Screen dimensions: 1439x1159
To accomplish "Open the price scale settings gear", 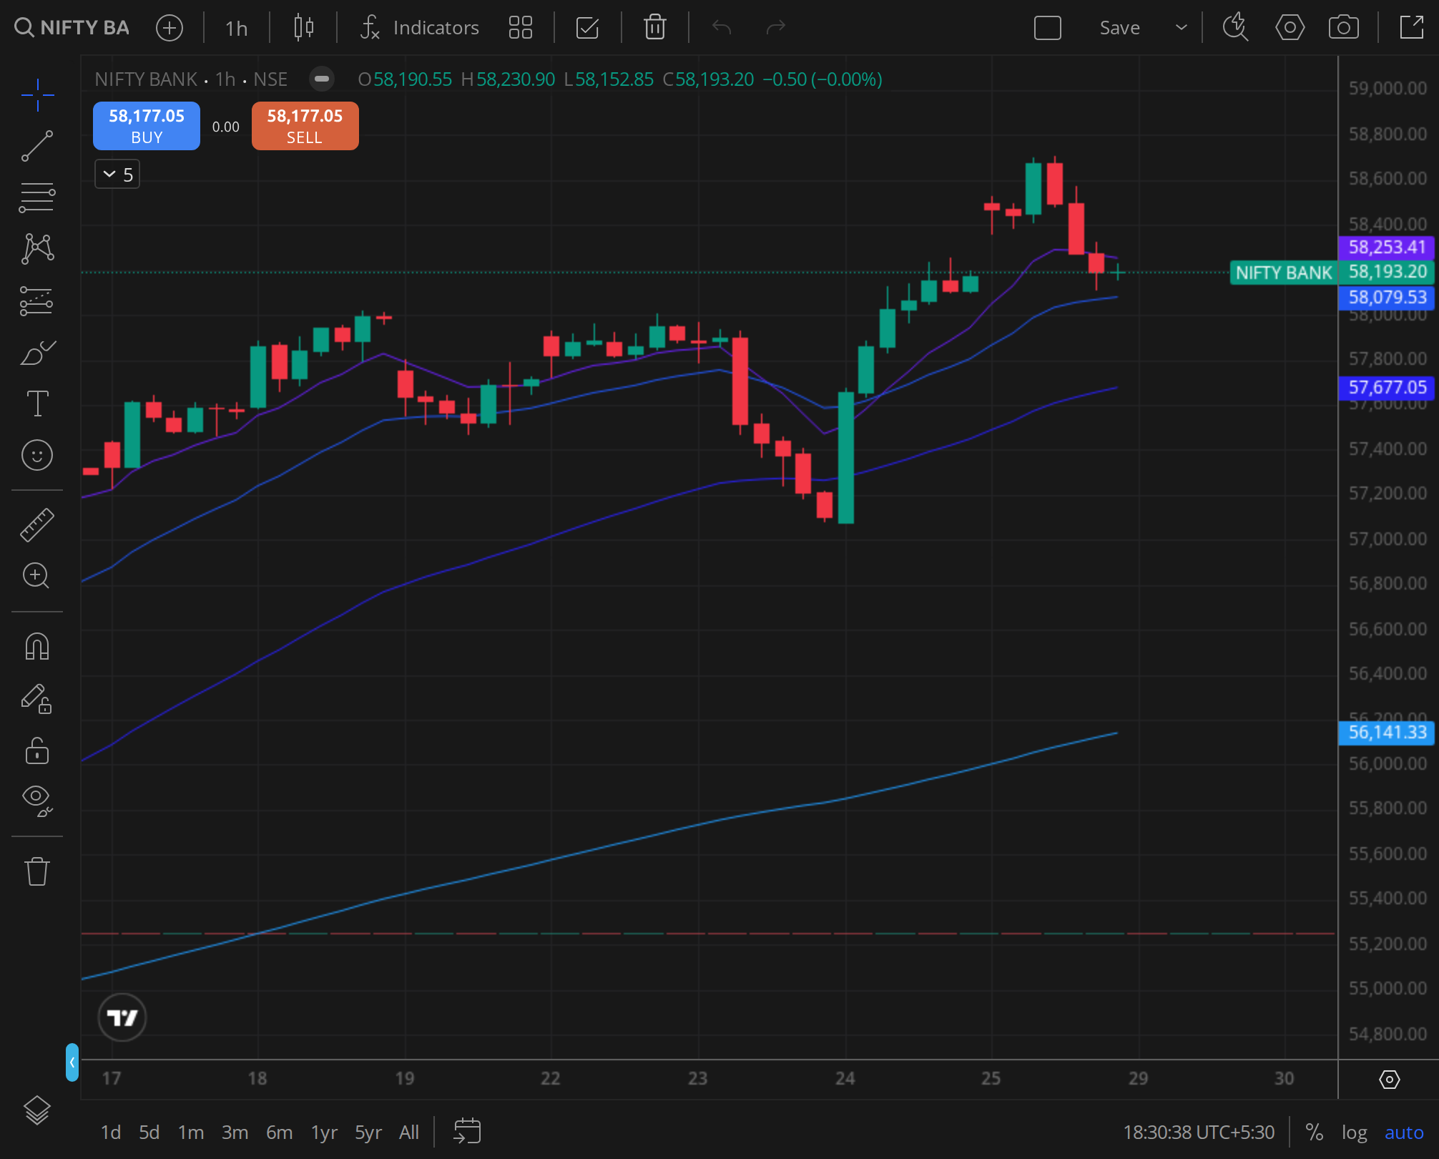I will pos(1389,1079).
